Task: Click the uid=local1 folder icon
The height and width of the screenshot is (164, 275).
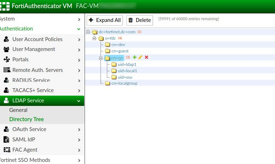Action: 114,71
